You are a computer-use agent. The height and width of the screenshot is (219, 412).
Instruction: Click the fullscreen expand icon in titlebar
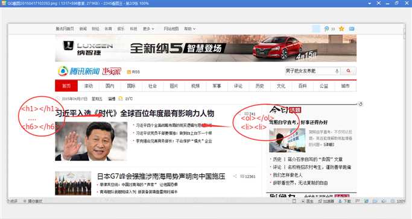379,3
